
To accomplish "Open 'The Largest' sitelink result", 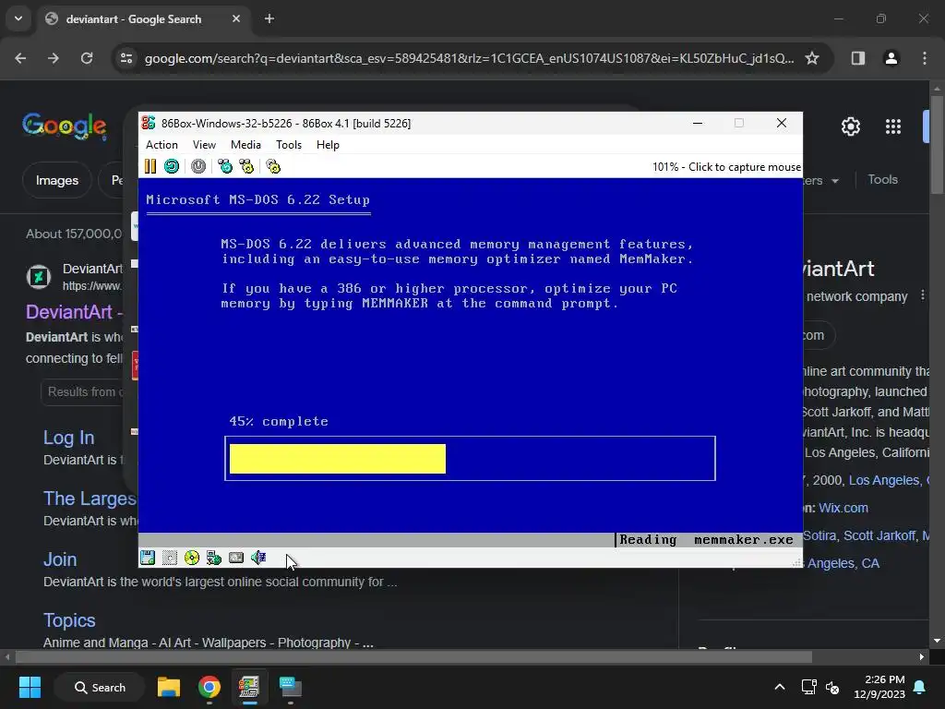I will pos(90,498).
